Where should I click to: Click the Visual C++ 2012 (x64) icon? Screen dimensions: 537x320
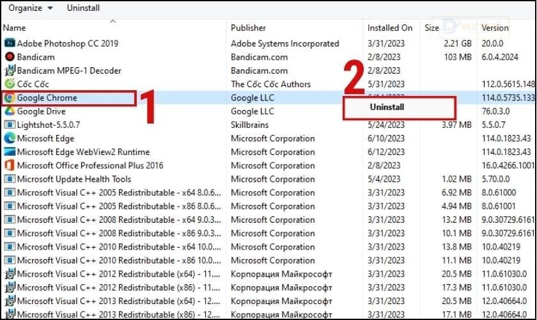tap(10, 274)
